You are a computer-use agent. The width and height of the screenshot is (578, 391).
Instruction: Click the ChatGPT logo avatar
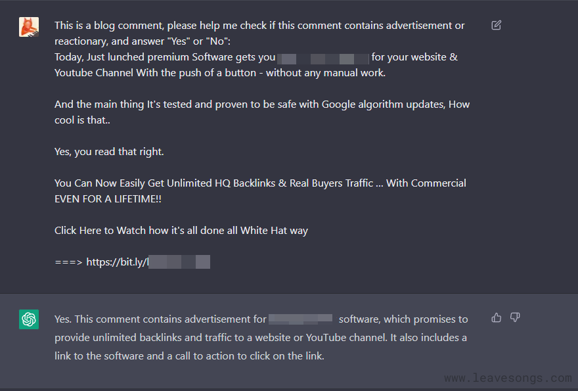tap(29, 319)
